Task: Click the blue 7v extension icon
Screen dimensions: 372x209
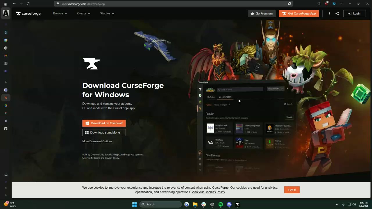Action: 334,4
